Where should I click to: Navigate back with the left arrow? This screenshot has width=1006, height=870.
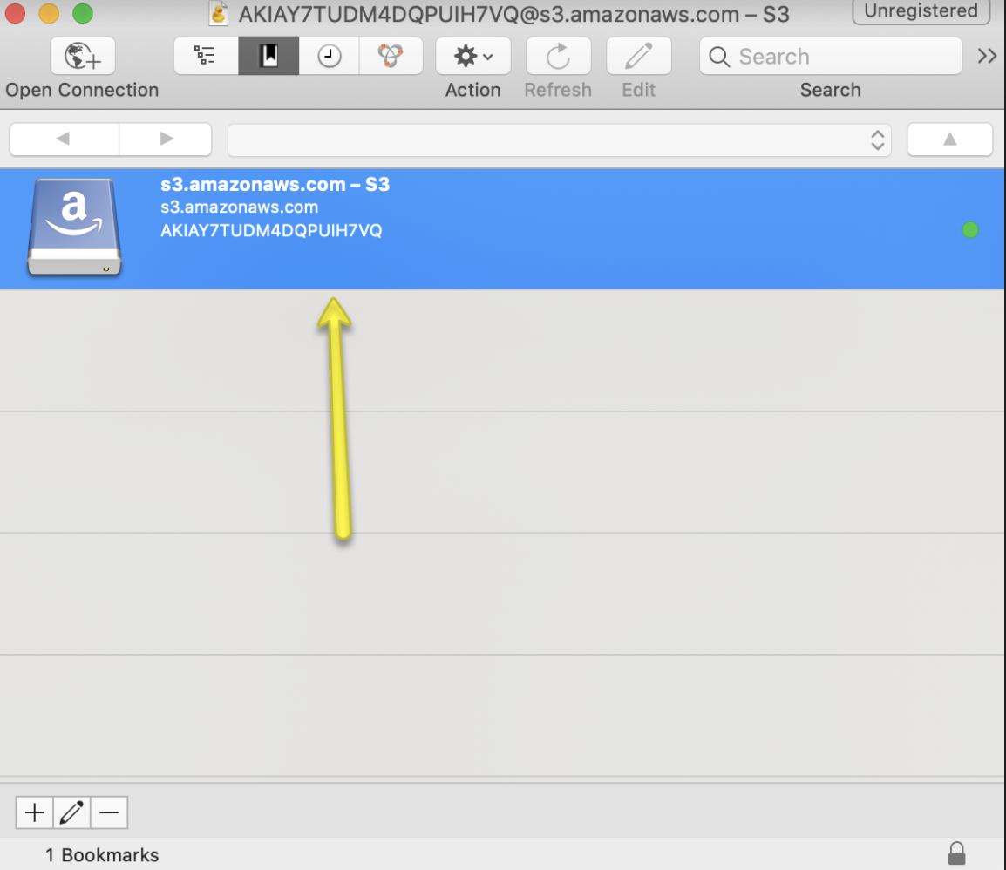(65, 139)
